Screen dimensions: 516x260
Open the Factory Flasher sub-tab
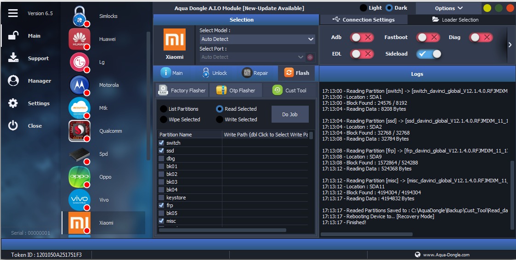tap(182, 90)
